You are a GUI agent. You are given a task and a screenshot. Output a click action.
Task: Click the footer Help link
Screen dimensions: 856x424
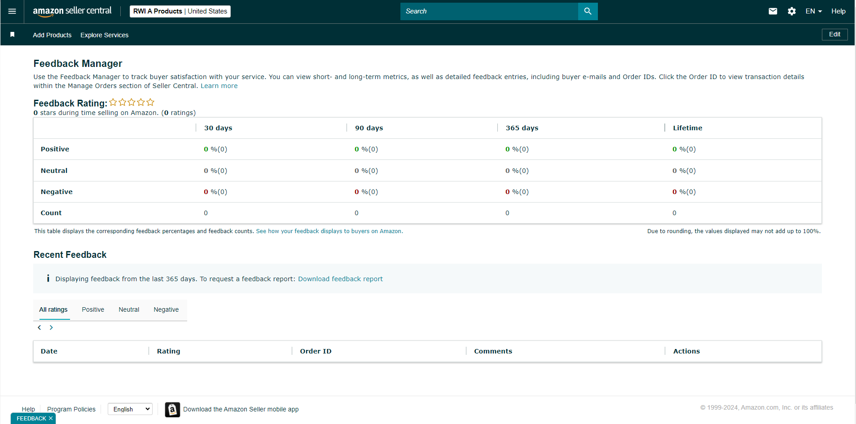28,409
